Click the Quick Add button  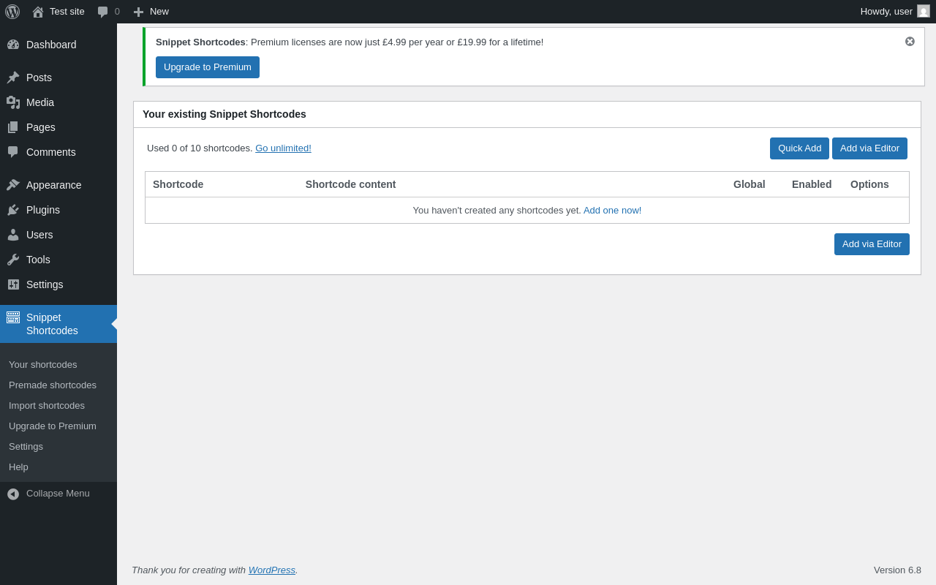(799, 148)
